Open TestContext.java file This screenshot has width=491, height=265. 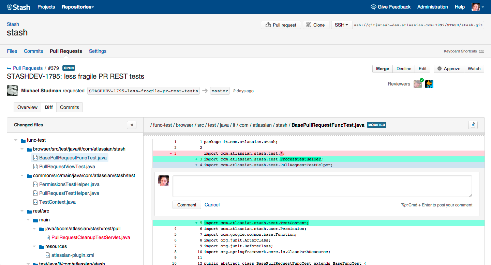pos(57,202)
